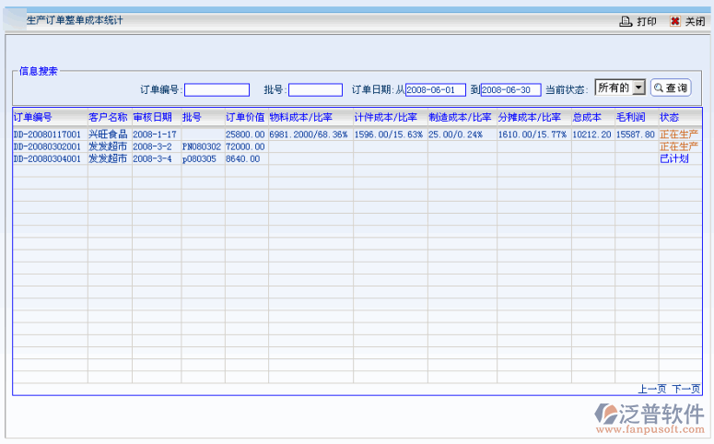Image resolution: width=714 pixels, height=444 pixels.
Task: Click the 总成本 column header
Action: click(587, 118)
